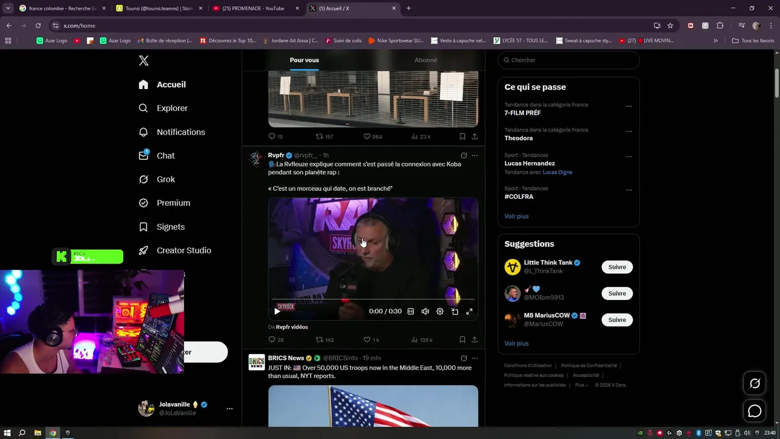This screenshot has height=439, width=780.
Task: Open new browser tab
Action: point(408,9)
